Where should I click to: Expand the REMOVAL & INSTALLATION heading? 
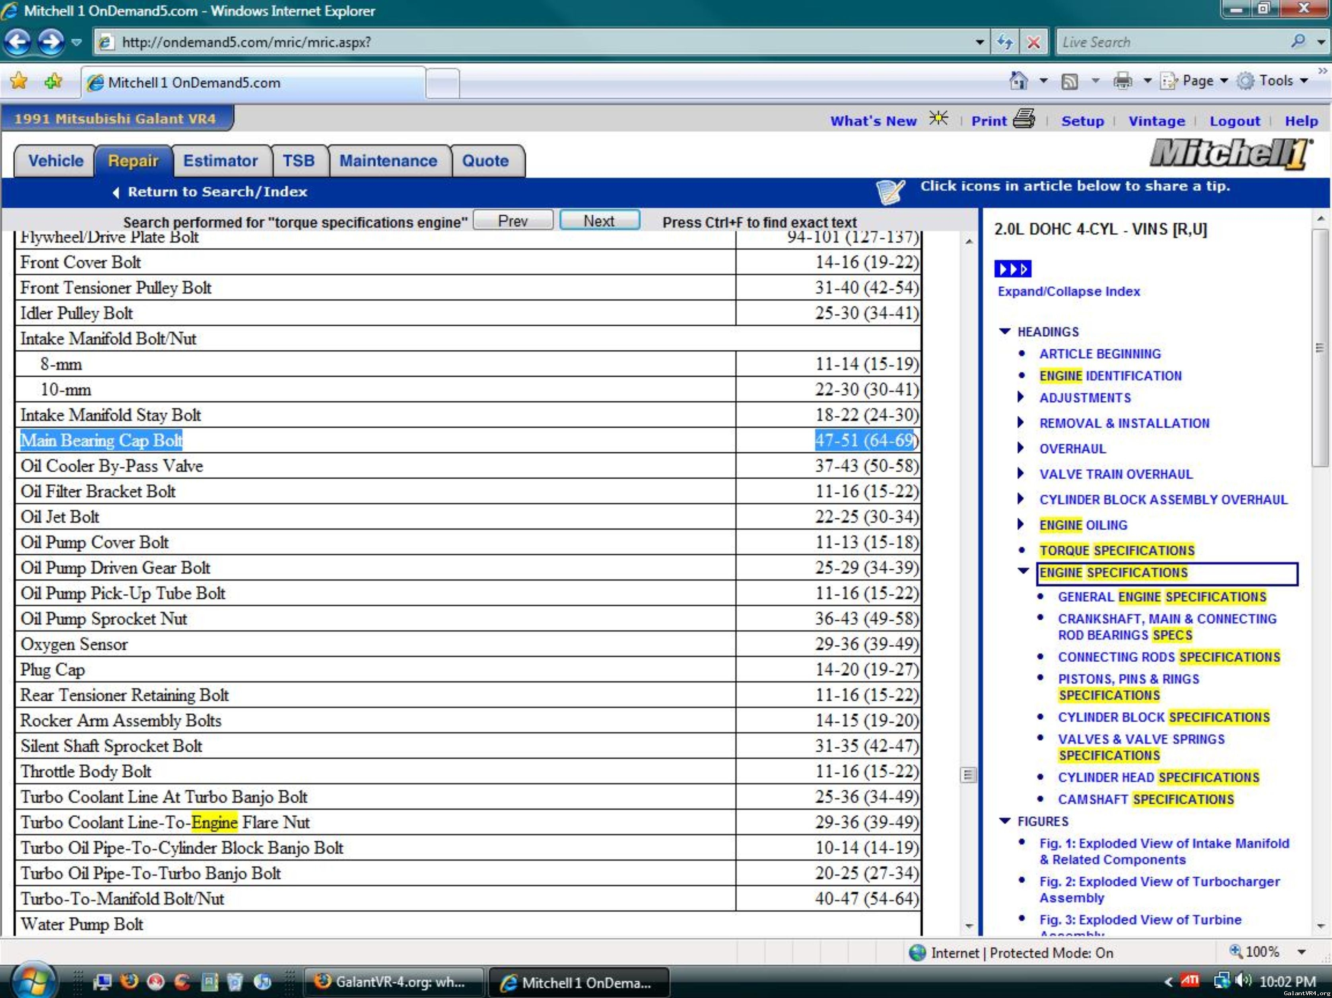point(1020,422)
